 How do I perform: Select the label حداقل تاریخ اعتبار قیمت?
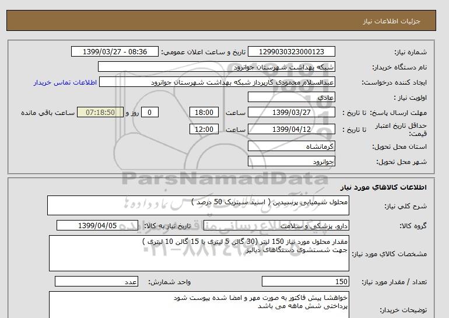click(401, 130)
